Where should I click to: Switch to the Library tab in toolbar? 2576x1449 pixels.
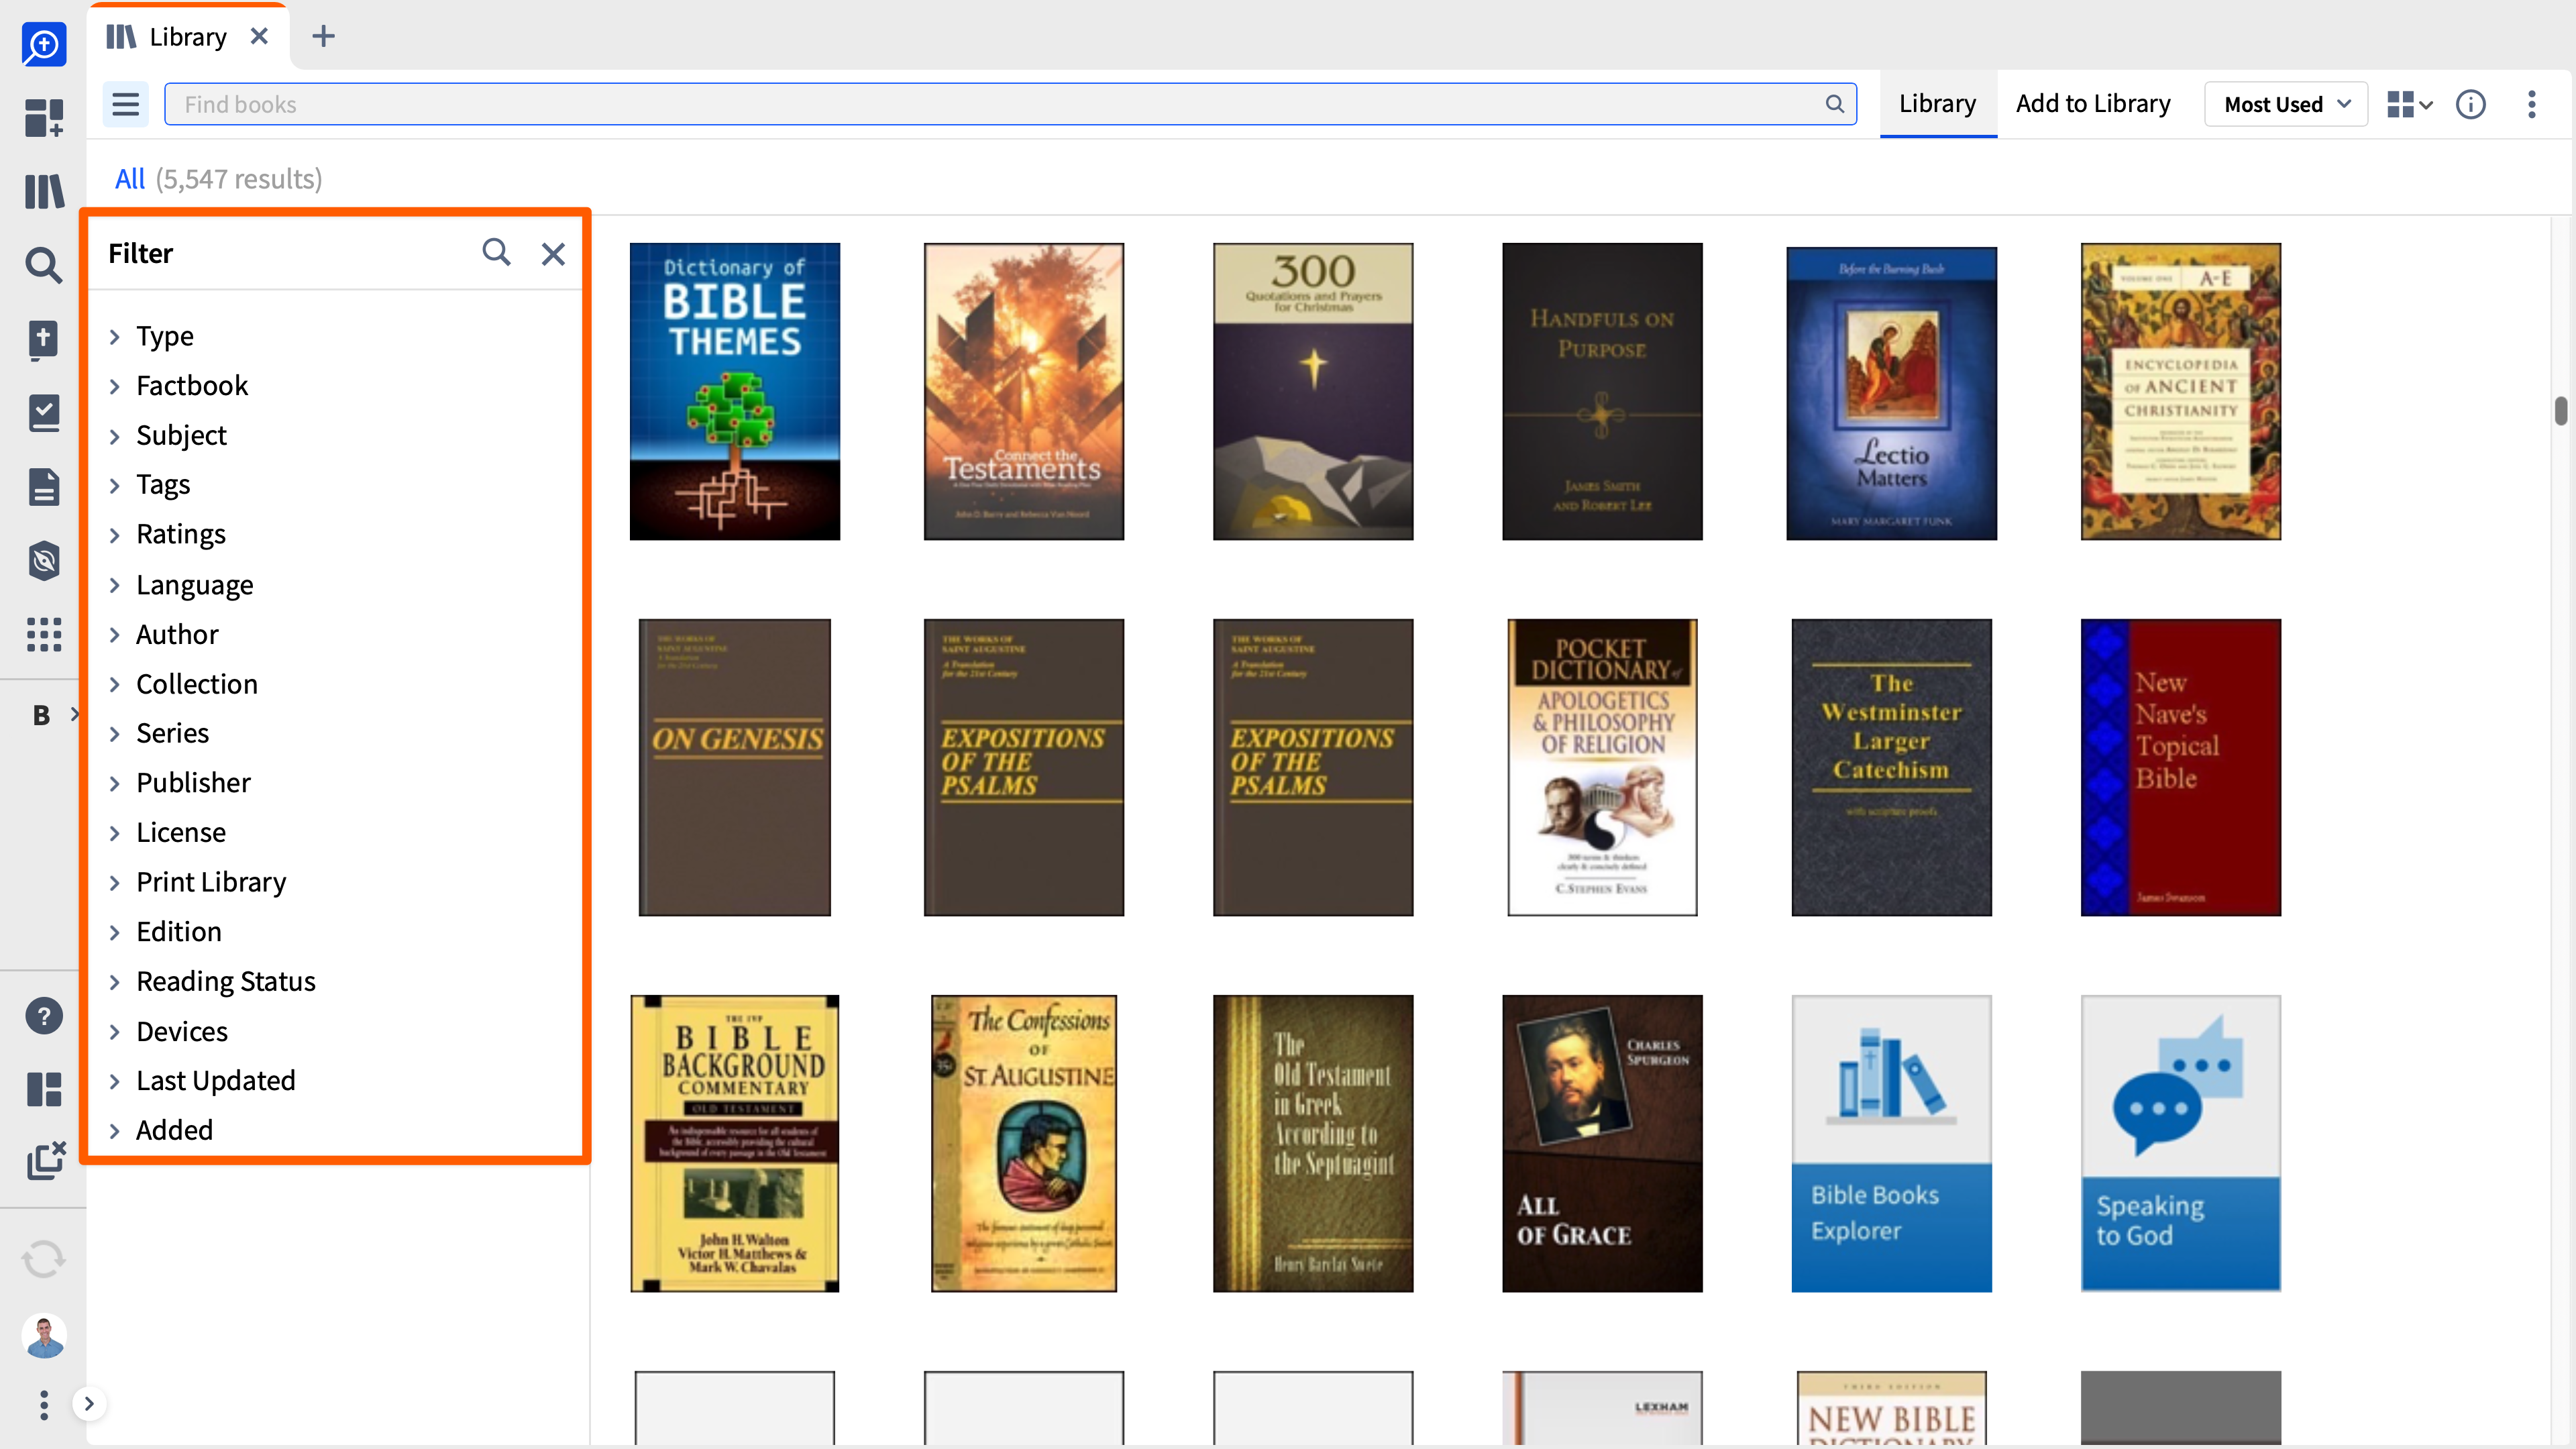click(x=1937, y=104)
